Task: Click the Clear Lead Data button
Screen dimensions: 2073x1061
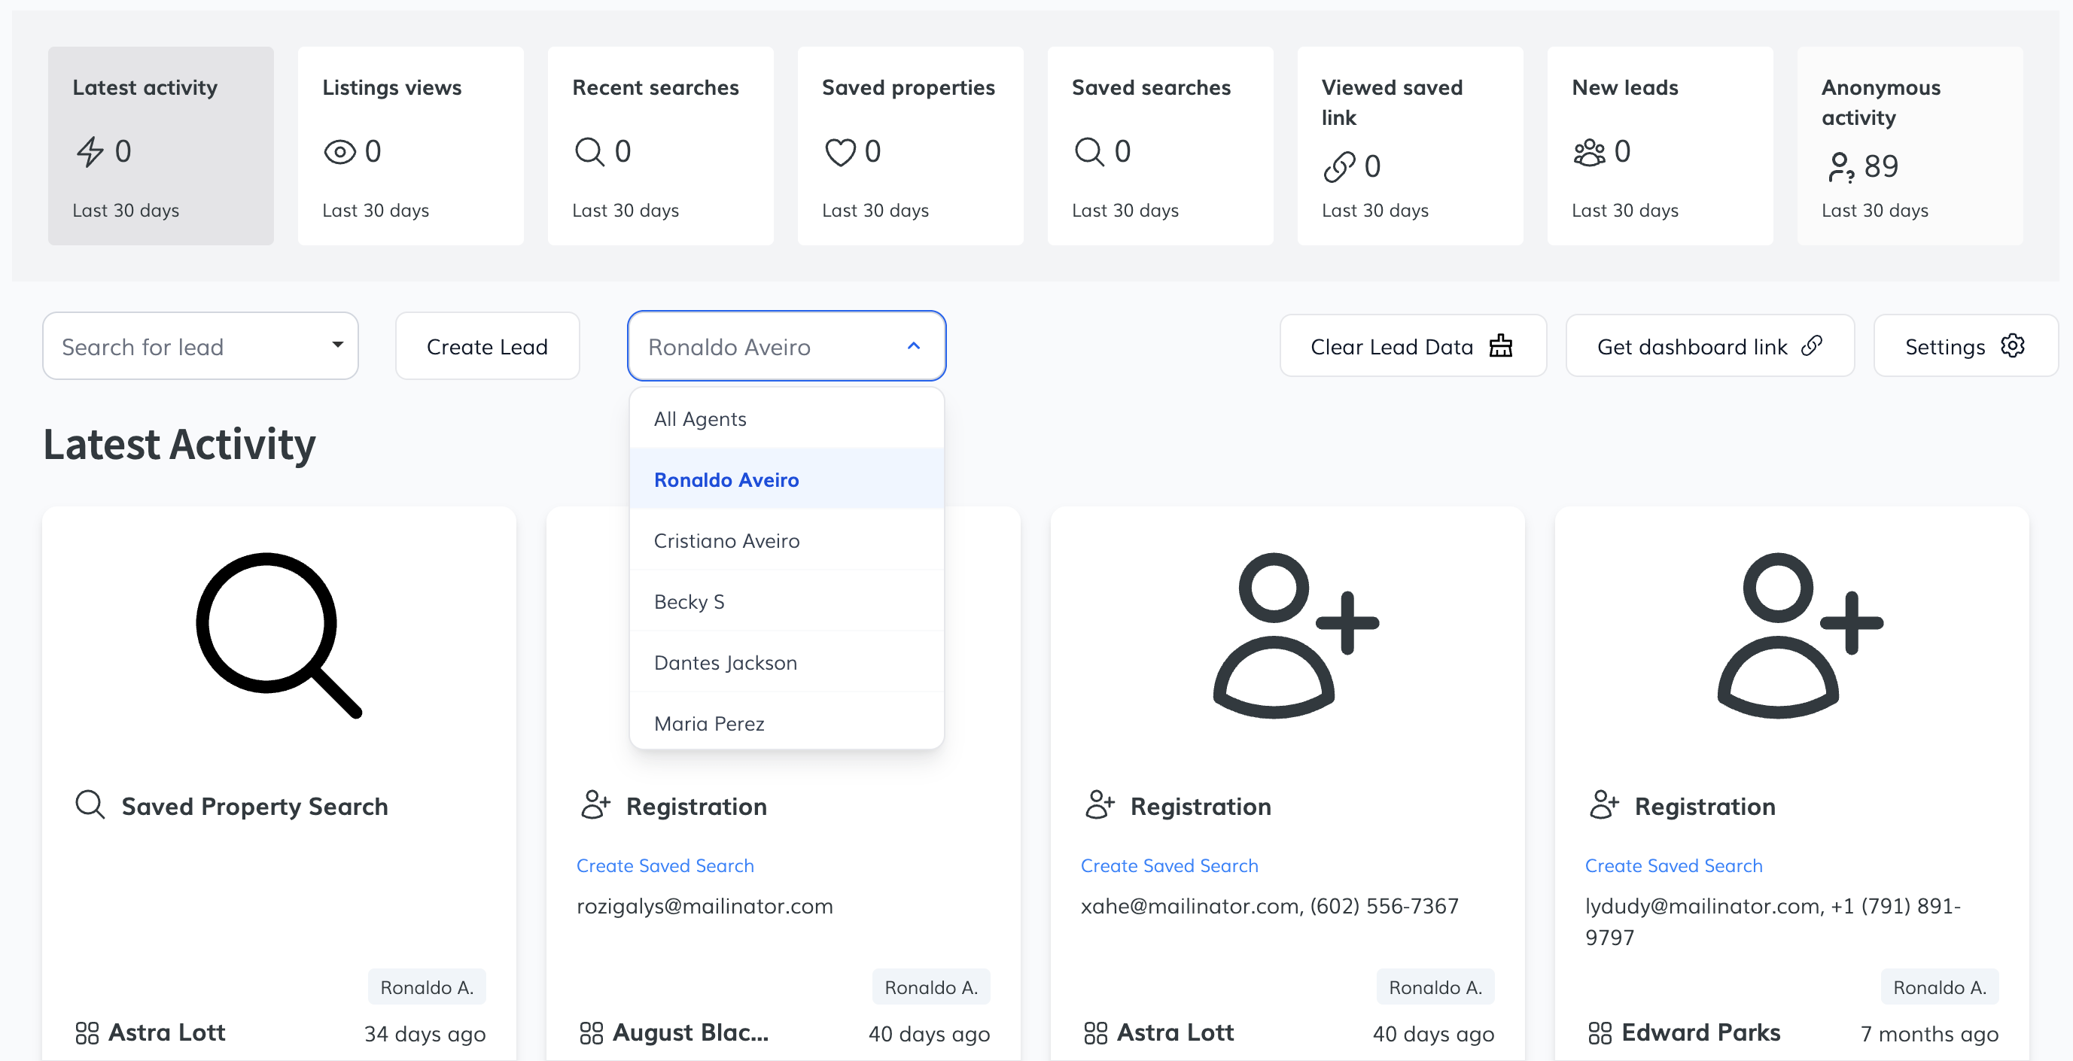Action: 1412,347
